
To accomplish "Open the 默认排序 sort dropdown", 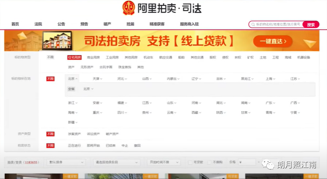I will click(x=66, y=162).
